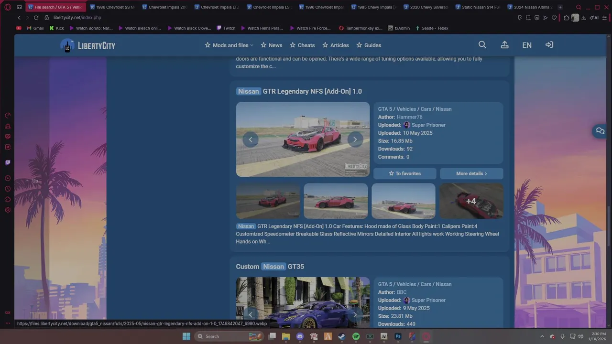Go back with the browser back arrow
The width and height of the screenshot is (612, 344).
[19, 18]
